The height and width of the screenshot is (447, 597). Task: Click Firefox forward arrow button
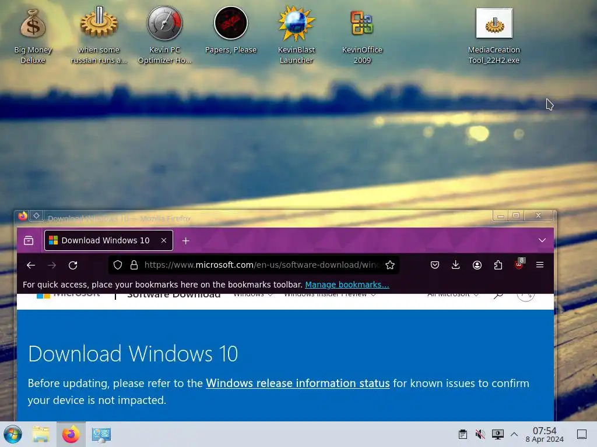pyautogui.click(x=52, y=265)
